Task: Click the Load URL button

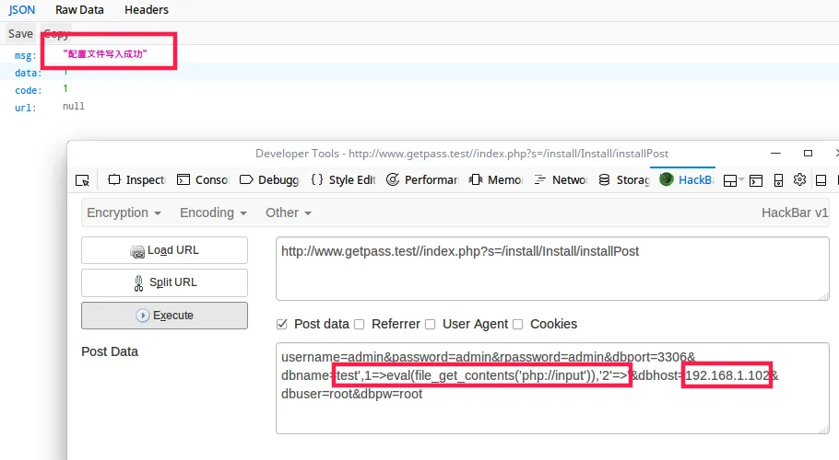Action: [x=164, y=250]
